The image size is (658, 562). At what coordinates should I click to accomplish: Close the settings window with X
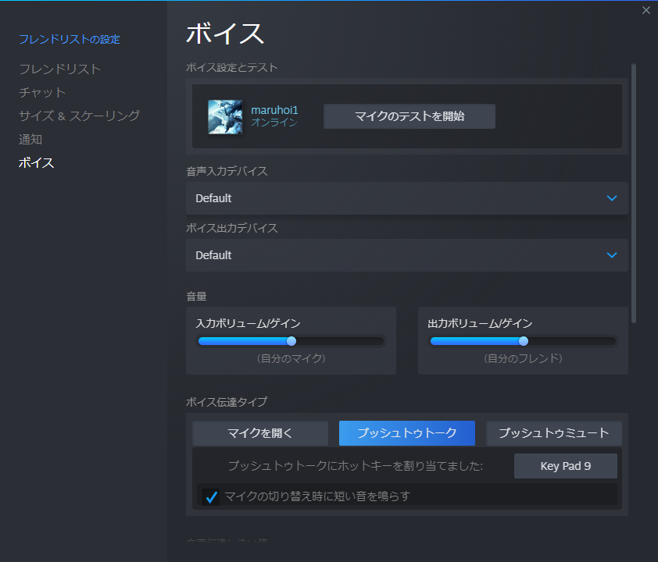point(645,10)
